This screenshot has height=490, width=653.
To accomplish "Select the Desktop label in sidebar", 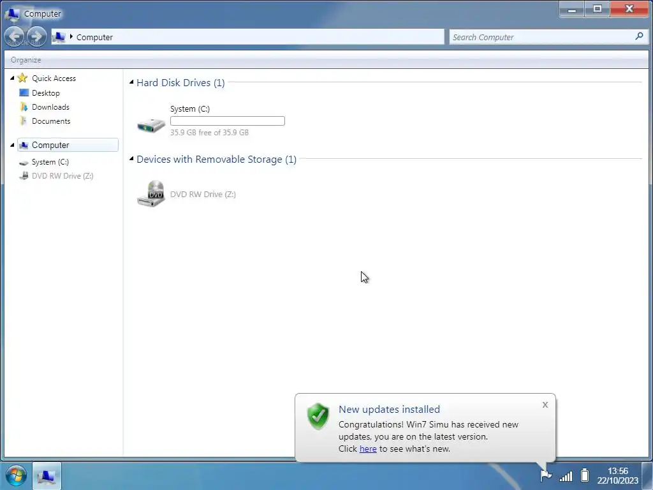I will (46, 93).
